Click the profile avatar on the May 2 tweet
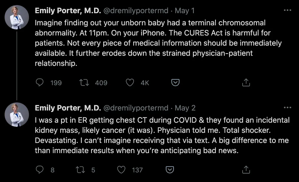Screen dimensions: 299x182 point(17,114)
